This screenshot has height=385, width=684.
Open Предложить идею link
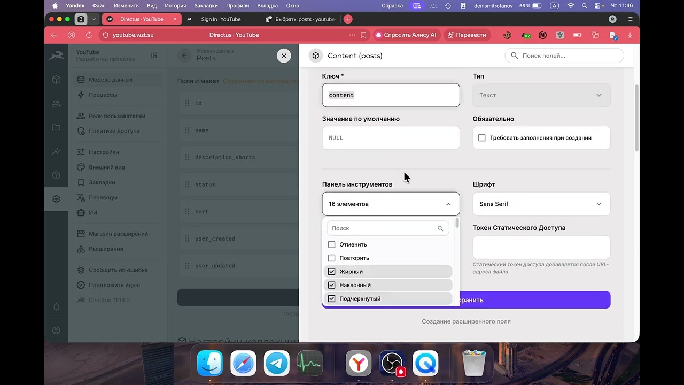click(118, 285)
